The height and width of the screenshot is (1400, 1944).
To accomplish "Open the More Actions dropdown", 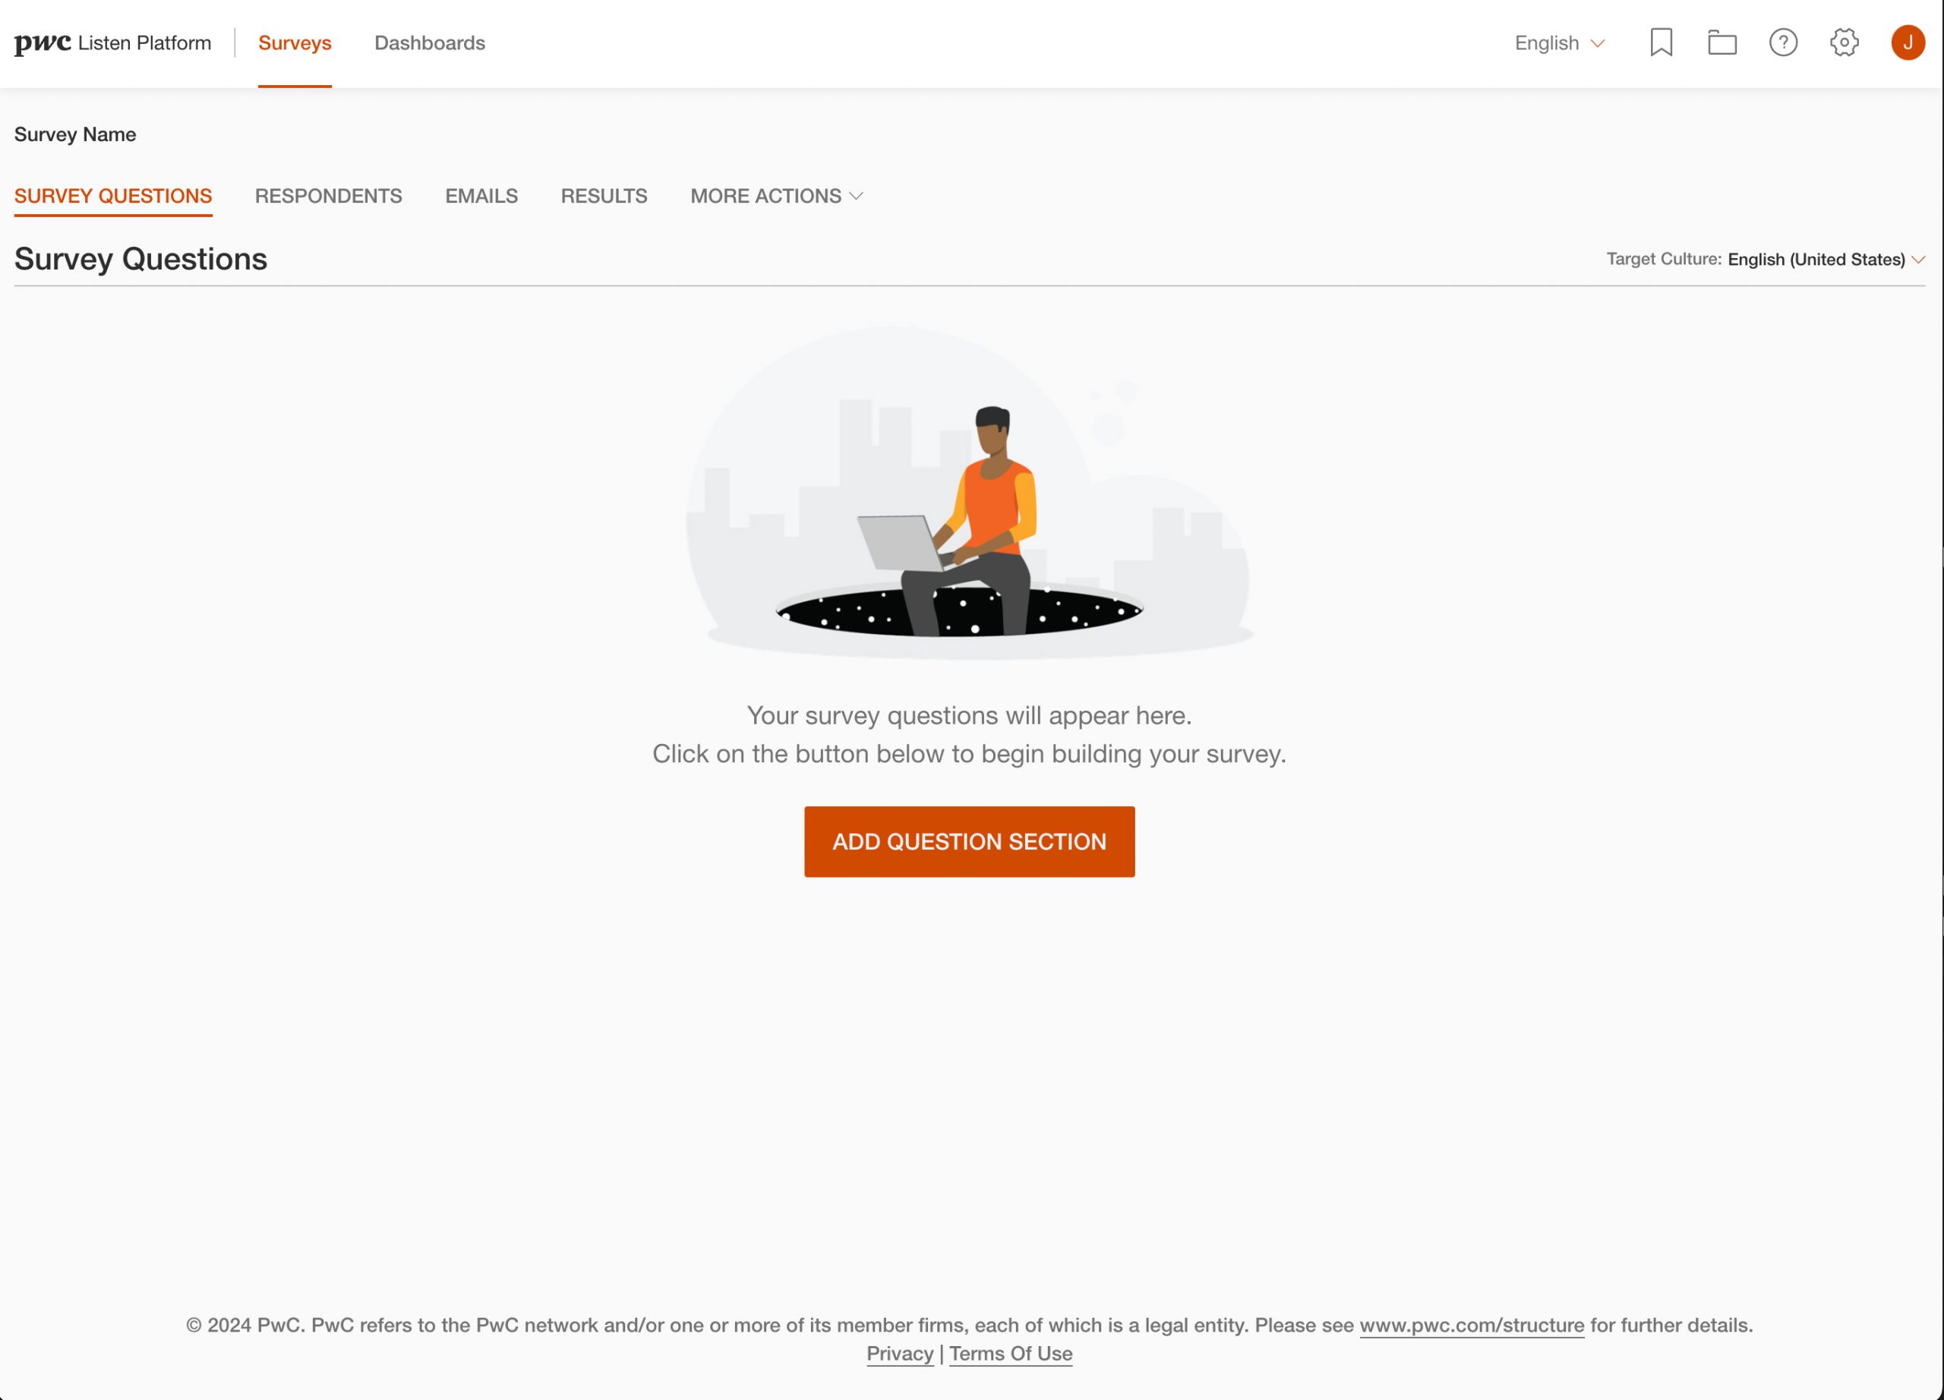I will (x=777, y=196).
